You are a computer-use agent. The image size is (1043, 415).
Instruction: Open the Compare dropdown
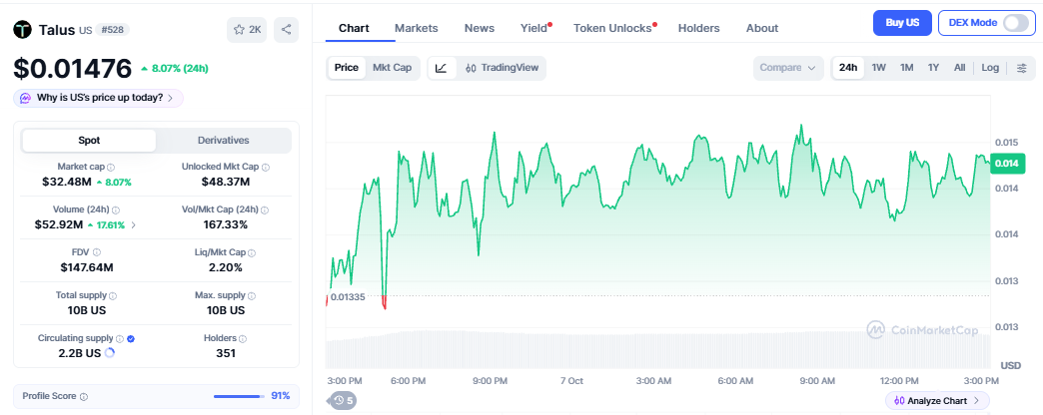[788, 68]
